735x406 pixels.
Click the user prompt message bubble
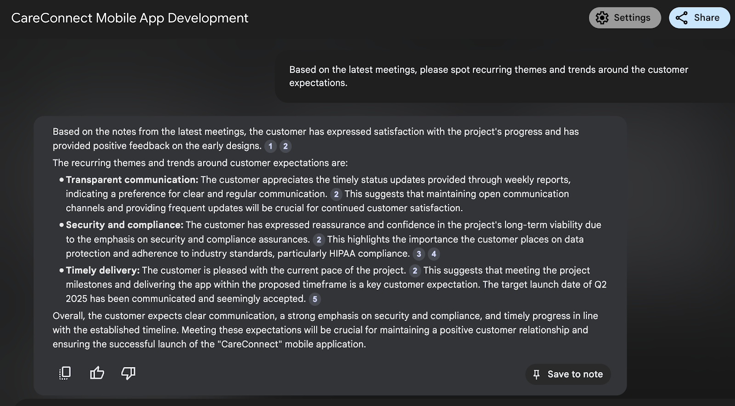[488, 76]
